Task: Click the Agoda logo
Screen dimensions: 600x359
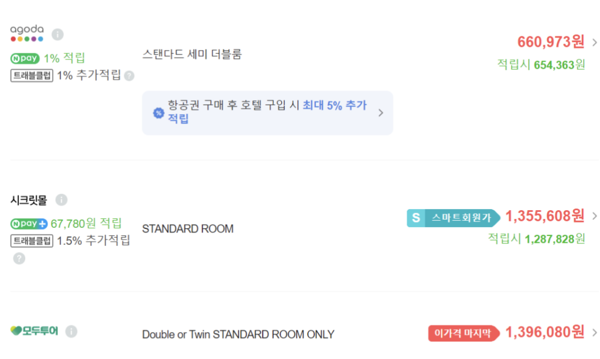Action: [x=27, y=33]
